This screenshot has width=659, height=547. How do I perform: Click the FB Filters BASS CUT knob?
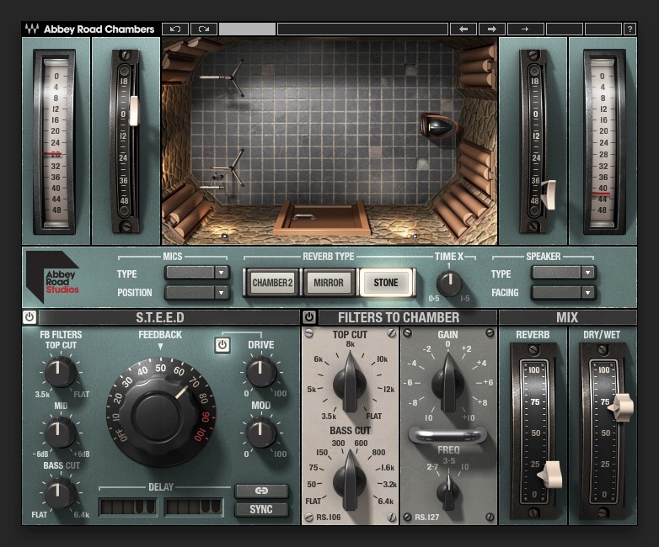click(60, 492)
